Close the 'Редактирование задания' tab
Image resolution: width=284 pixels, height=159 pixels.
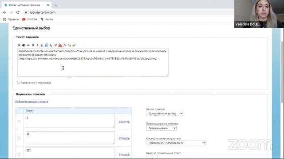click(x=48, y=5)
